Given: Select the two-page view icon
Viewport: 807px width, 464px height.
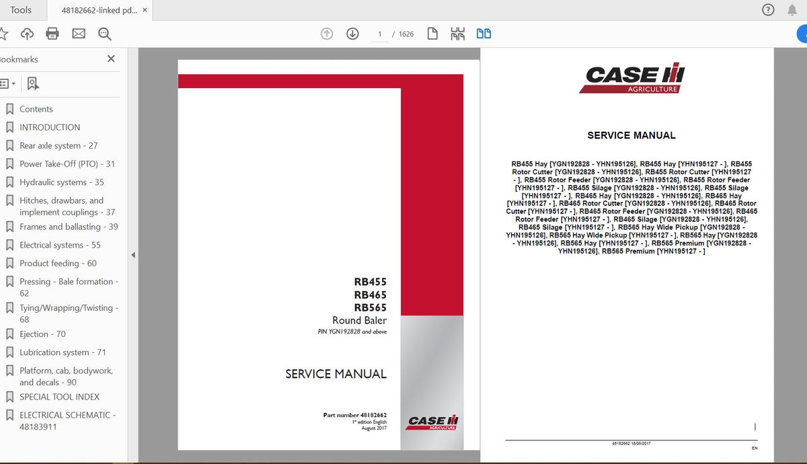Looking at the screenshot, I should (x=484, y=34).
